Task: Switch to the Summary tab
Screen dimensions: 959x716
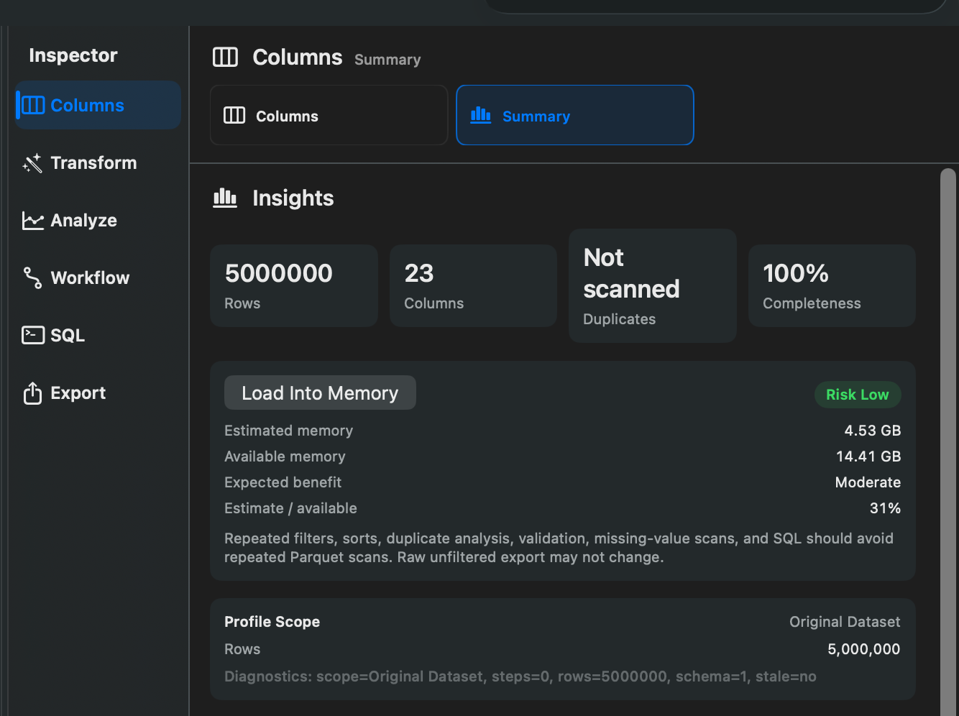Action: click(575, 115)
